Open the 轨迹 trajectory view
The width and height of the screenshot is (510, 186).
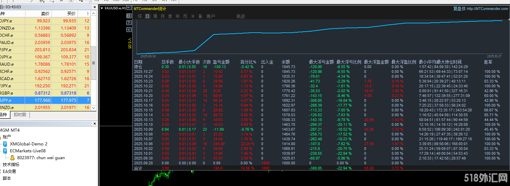click(x=241, y=16)
